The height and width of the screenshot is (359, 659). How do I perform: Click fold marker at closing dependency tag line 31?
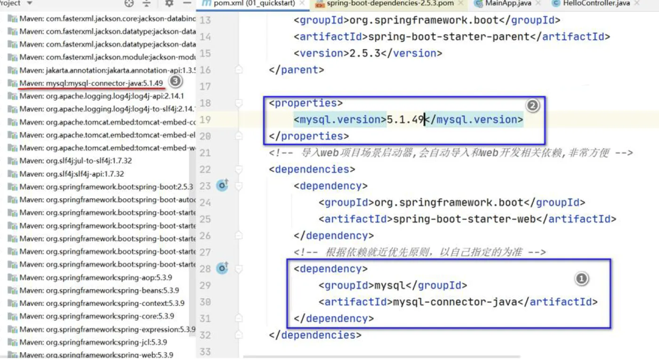pyautogui.click(x=239, y=319)
